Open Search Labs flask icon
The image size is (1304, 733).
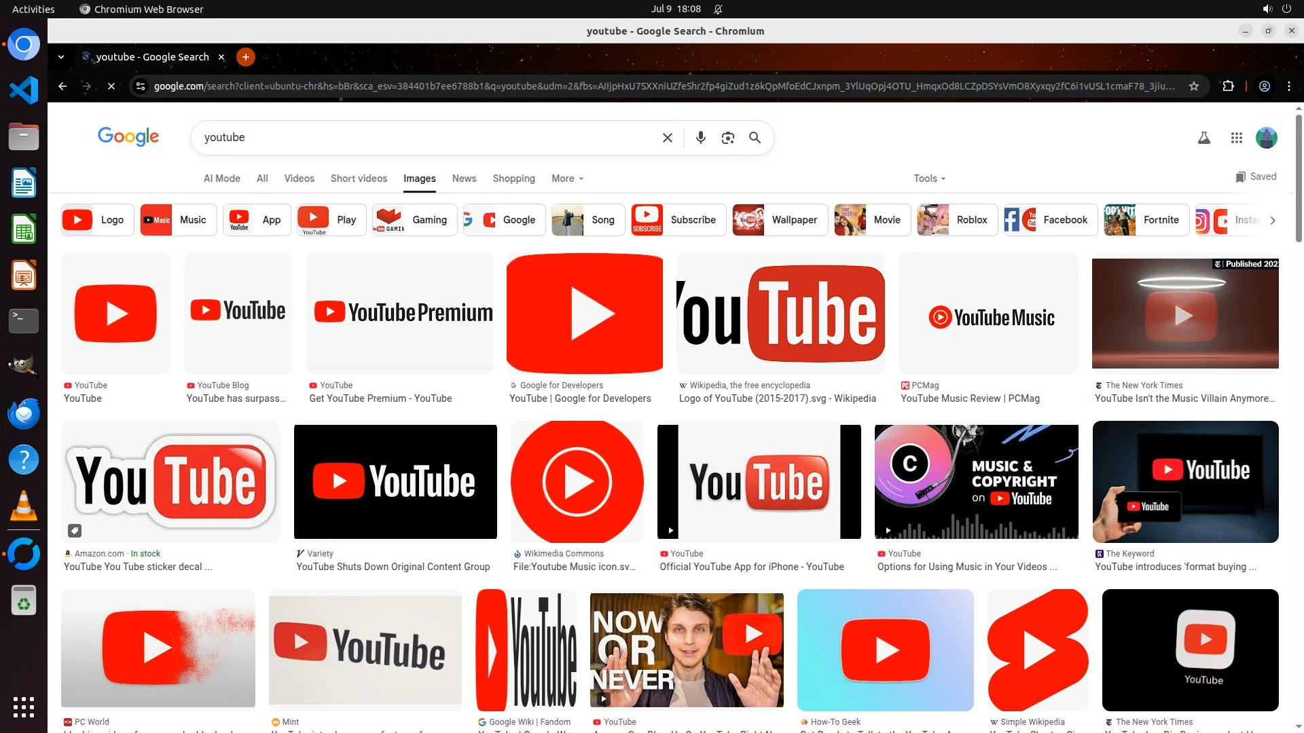[x=1203, y=138]
